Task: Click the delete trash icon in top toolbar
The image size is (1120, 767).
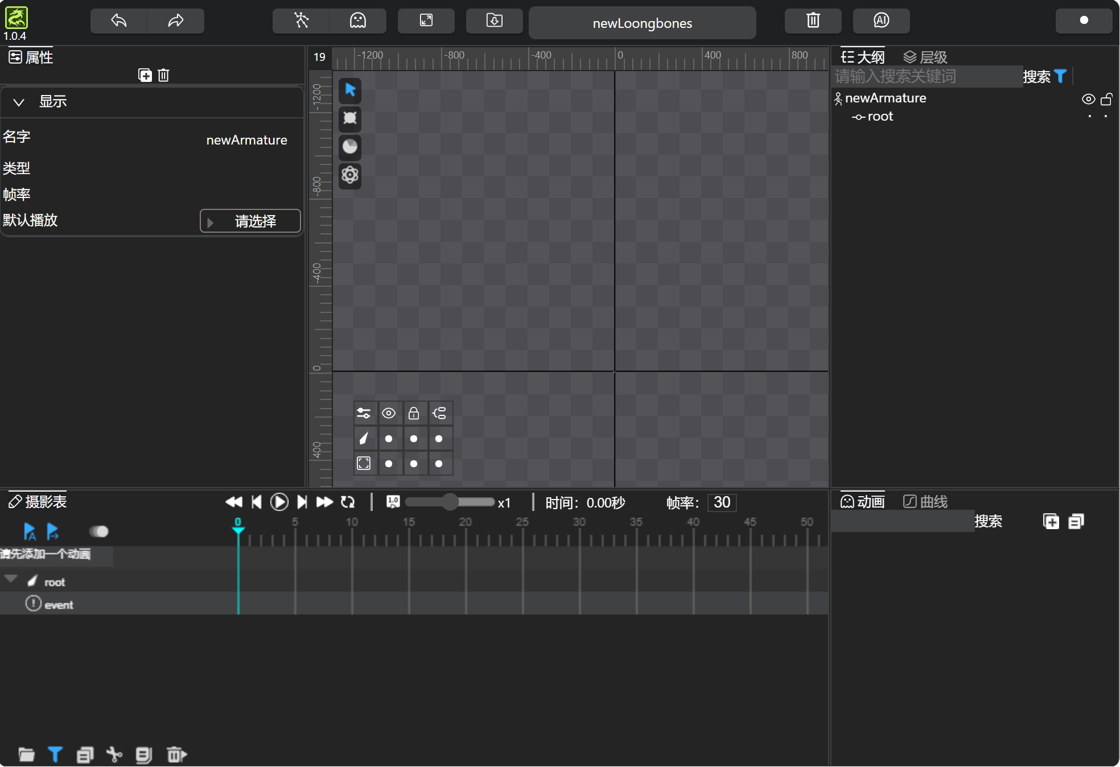Action: (813, 21)
